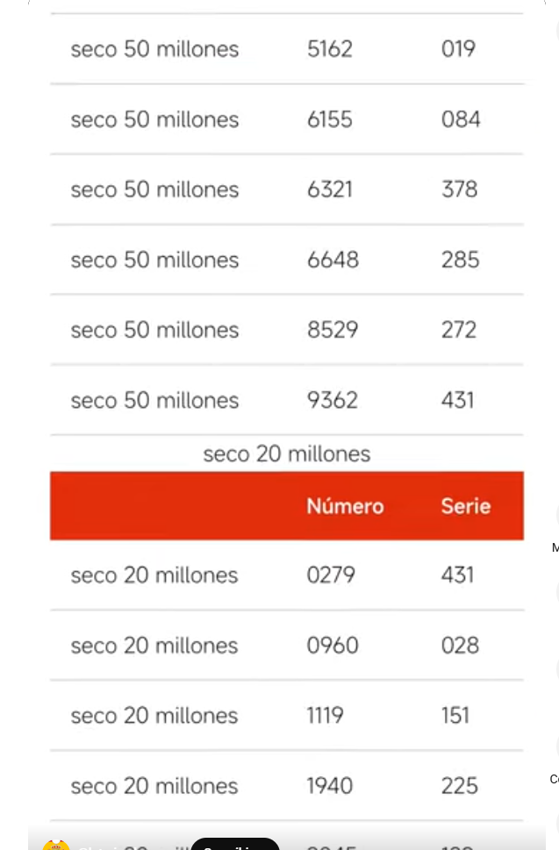
Task: Click the black pill button at the bottom
Action: [235, 844]
